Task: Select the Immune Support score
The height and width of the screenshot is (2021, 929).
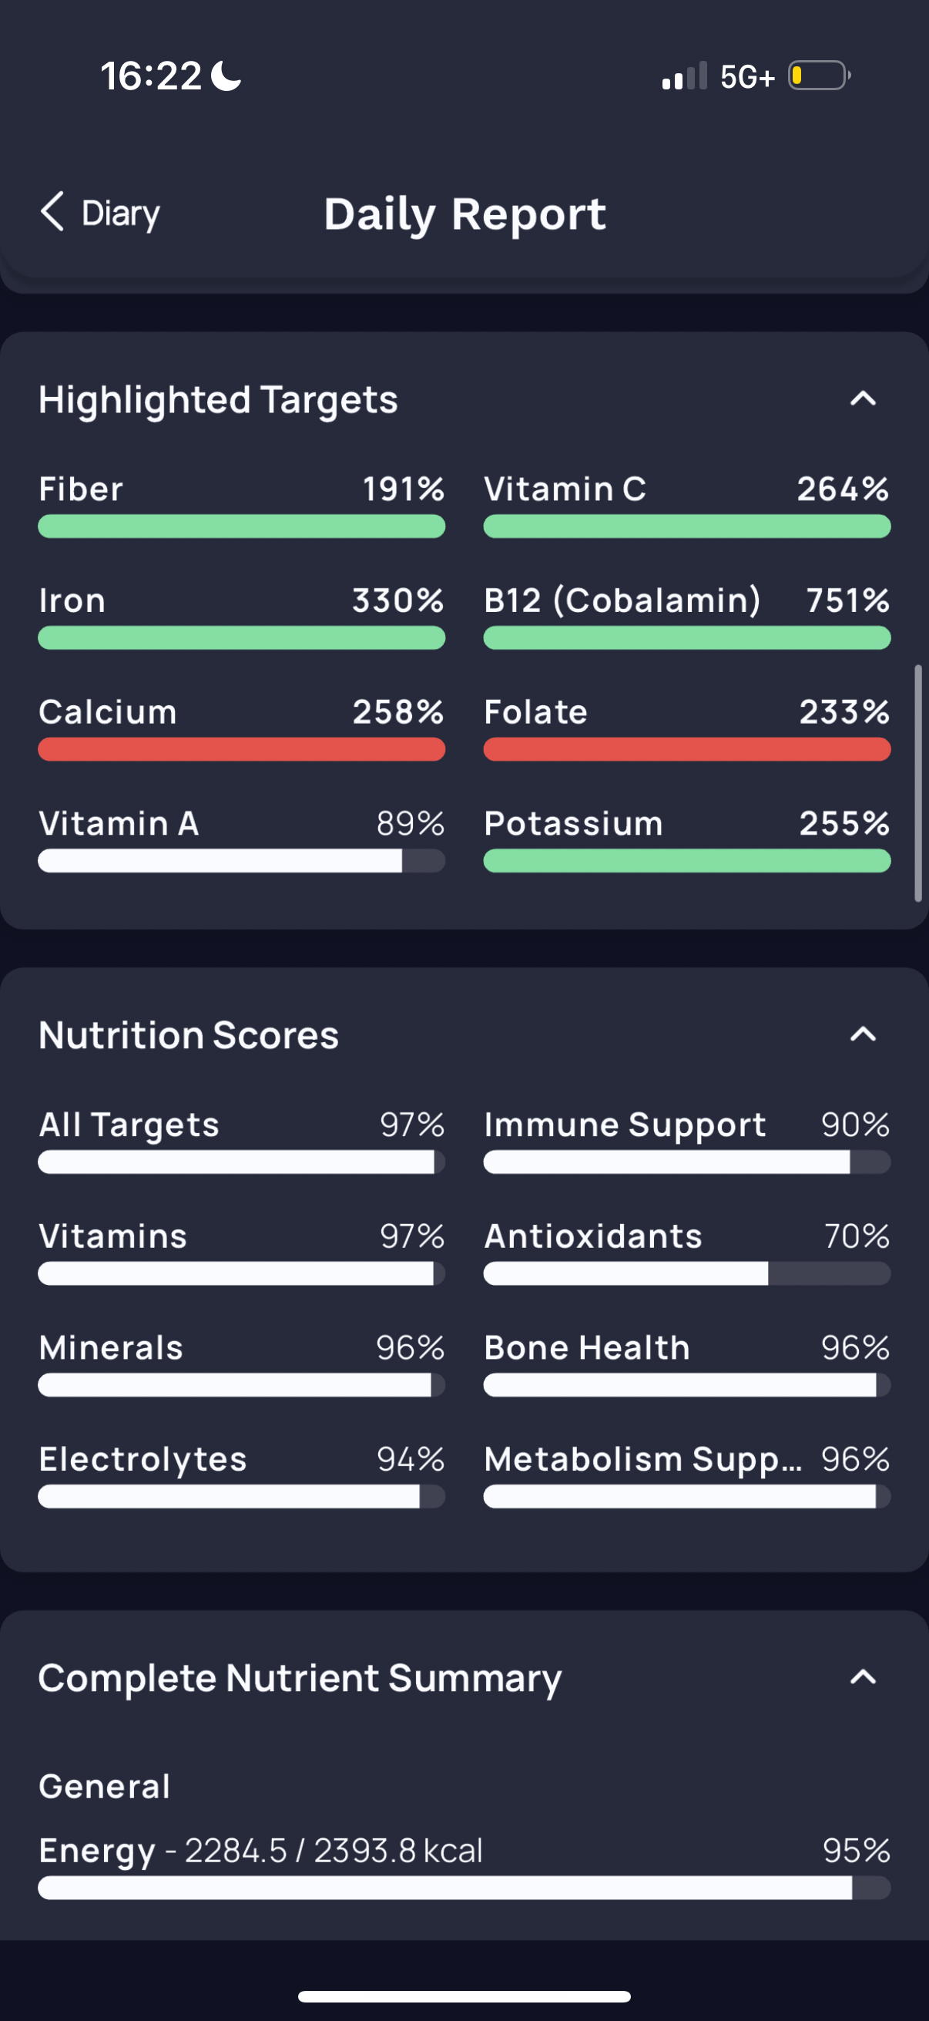Action: [x=687, y=1141]
